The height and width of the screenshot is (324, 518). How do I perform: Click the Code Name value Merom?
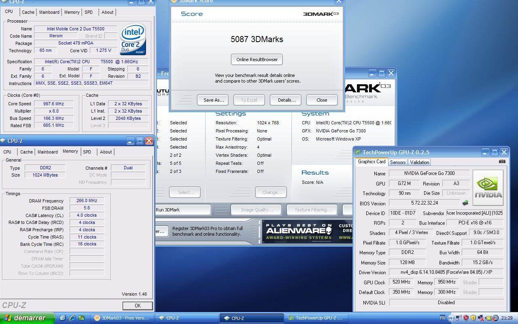coord(56,36)
